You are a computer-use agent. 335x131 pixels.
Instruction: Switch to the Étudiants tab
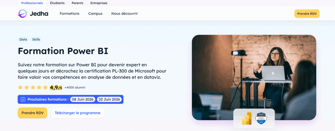(x=57, y=3)
